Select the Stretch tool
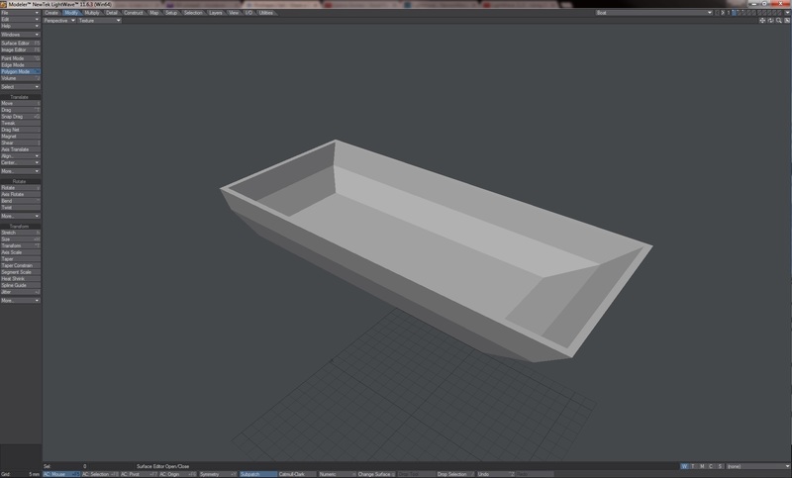 (20, 233)
